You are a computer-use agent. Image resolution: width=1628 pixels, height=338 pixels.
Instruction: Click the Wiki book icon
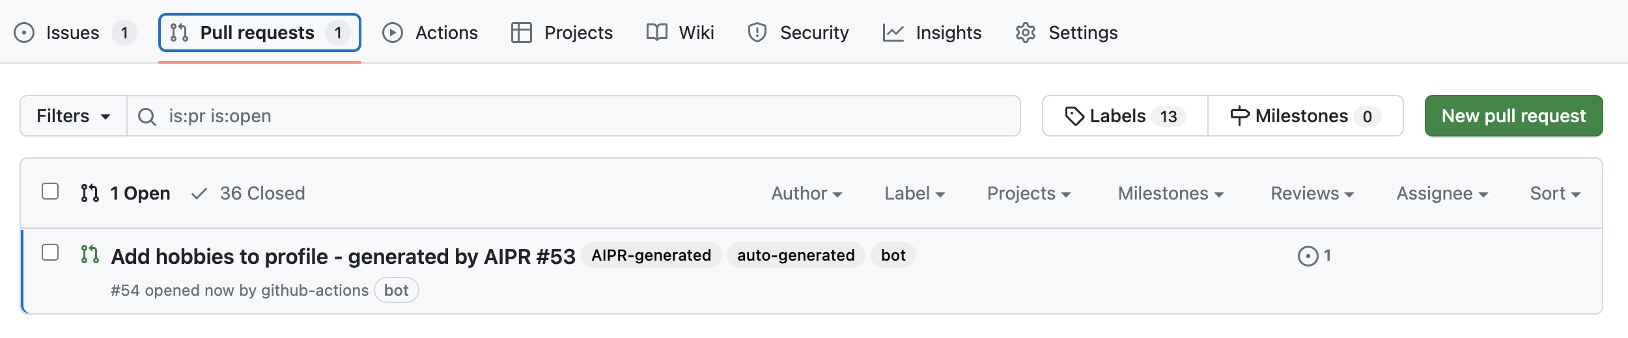click(656, 32)
